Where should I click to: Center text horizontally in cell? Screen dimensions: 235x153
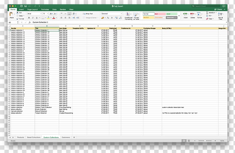pyautogui.click(x=65, y=18)
